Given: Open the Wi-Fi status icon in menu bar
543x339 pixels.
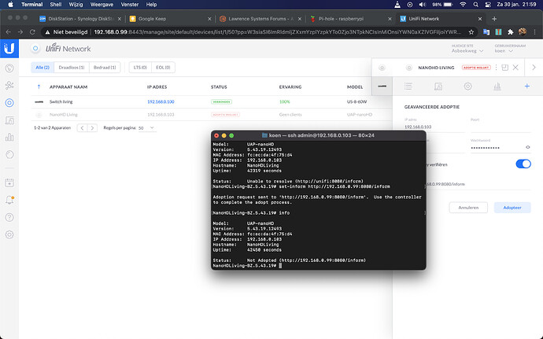Looking at the screenshot, I should [x=463, y=5].
